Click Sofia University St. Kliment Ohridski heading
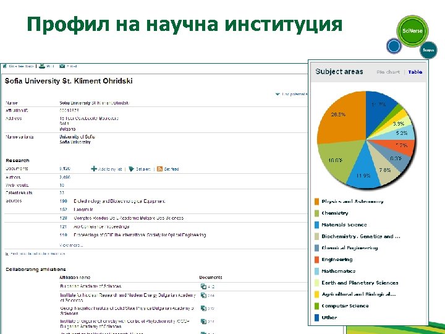The image size is (445, 334). tap(69, 81)
